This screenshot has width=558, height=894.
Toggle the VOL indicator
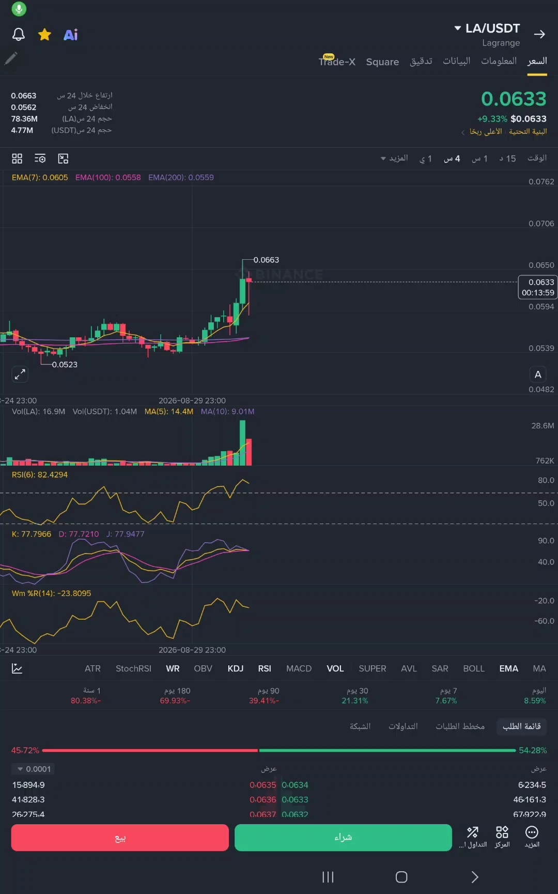[335, 668]
